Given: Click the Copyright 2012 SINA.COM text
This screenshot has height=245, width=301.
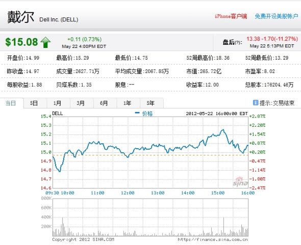Looking at the screenshot, I should click(x=83, y=239).
